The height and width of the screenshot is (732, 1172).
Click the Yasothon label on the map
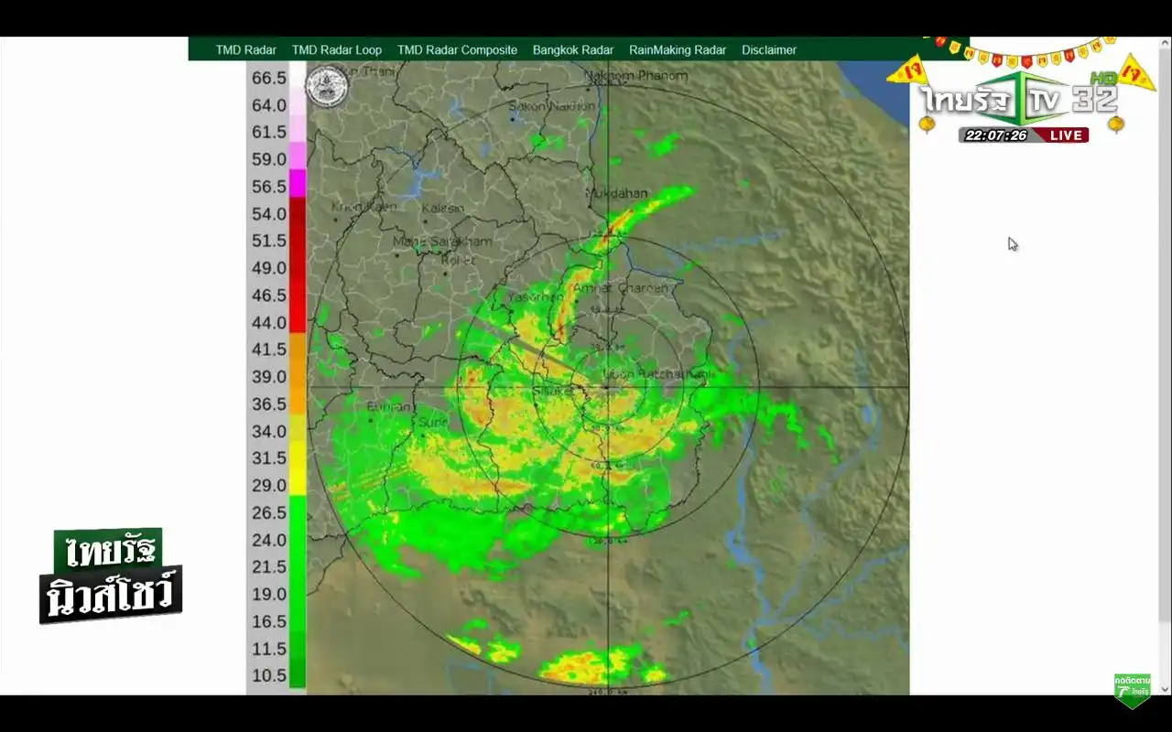(x=536, y=297)
